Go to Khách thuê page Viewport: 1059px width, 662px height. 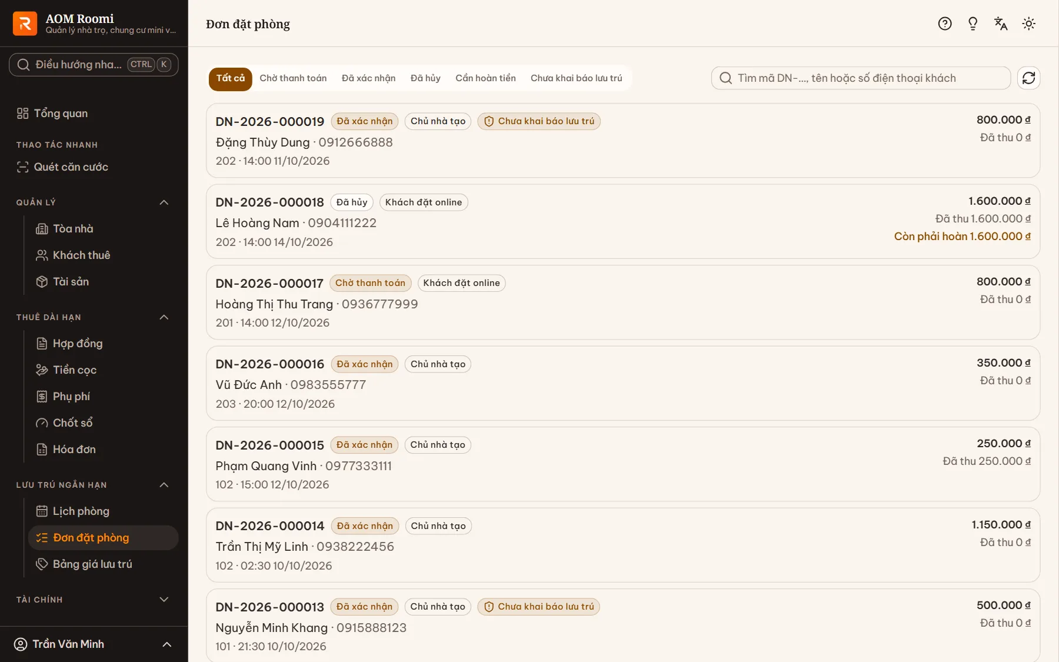pos(104,255)
